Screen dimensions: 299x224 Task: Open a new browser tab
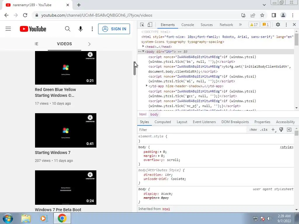point(79,5)
